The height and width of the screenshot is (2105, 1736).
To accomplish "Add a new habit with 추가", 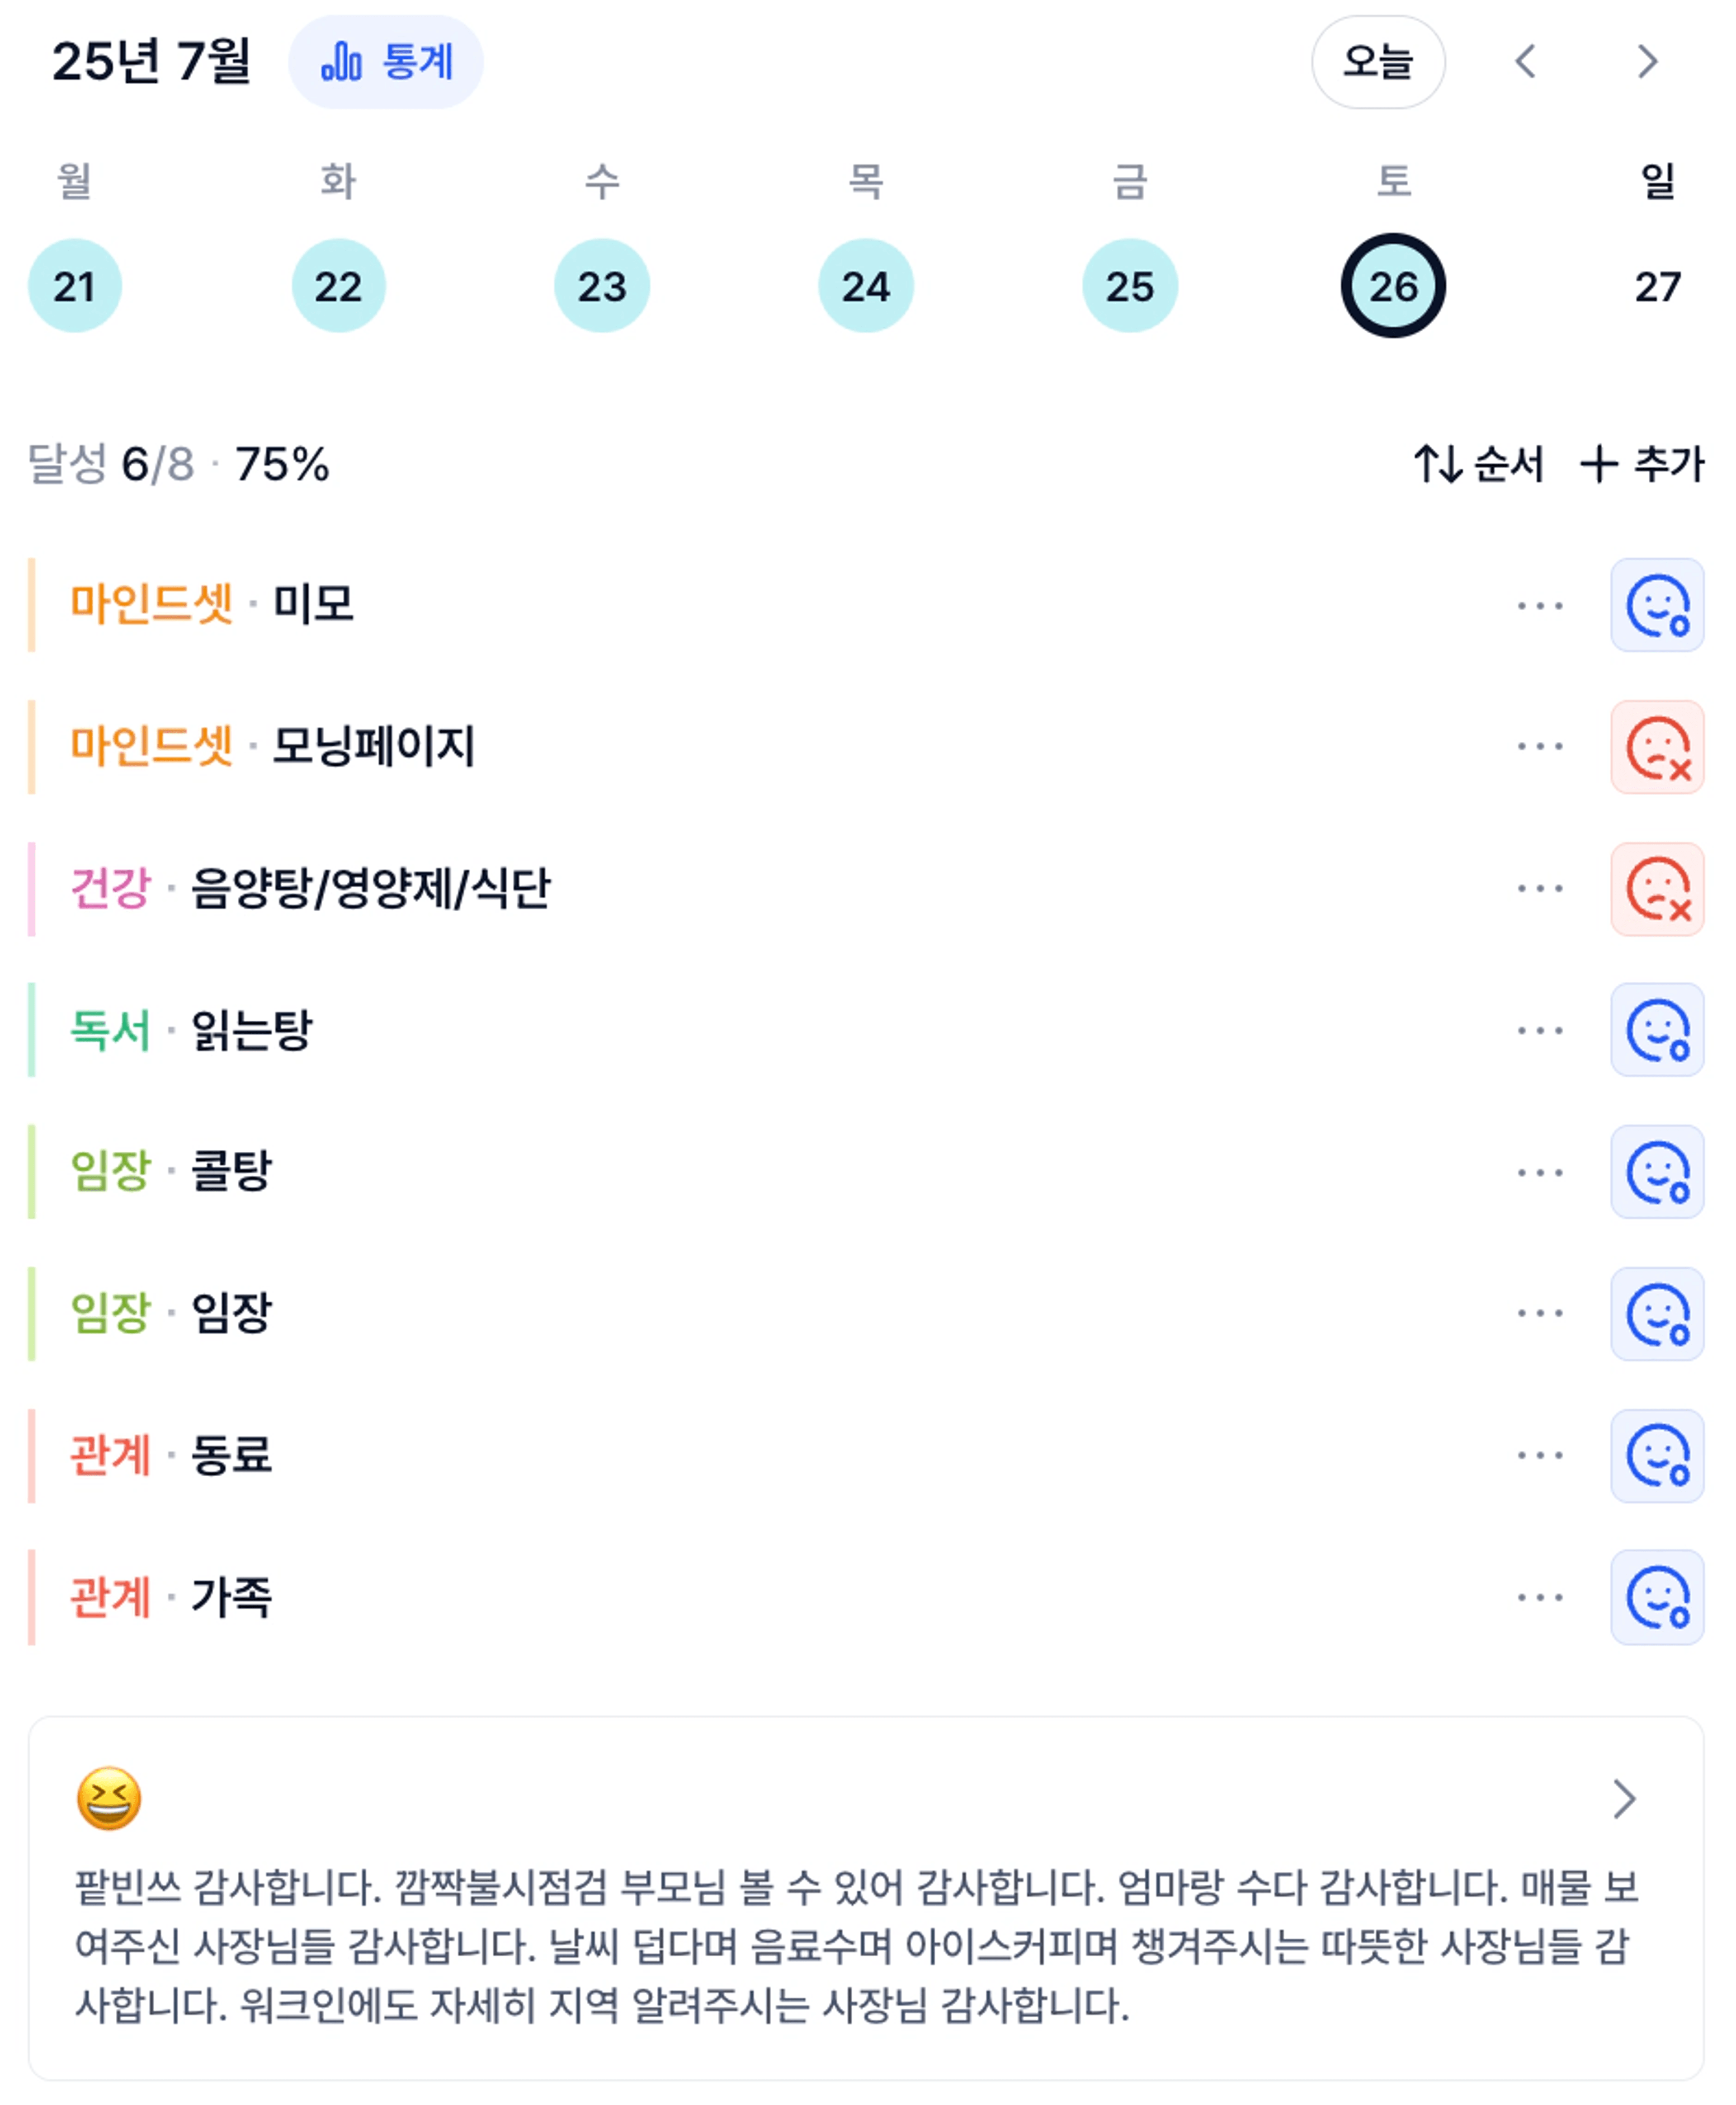I will [1642, 464].
